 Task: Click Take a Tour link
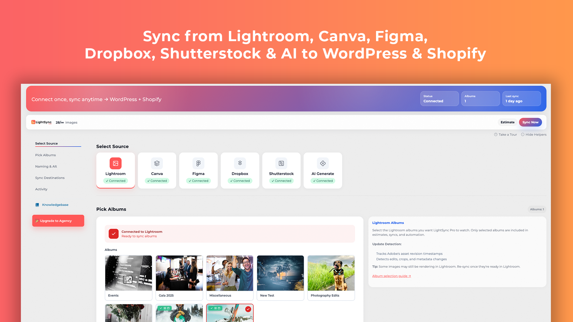[508, 134]
